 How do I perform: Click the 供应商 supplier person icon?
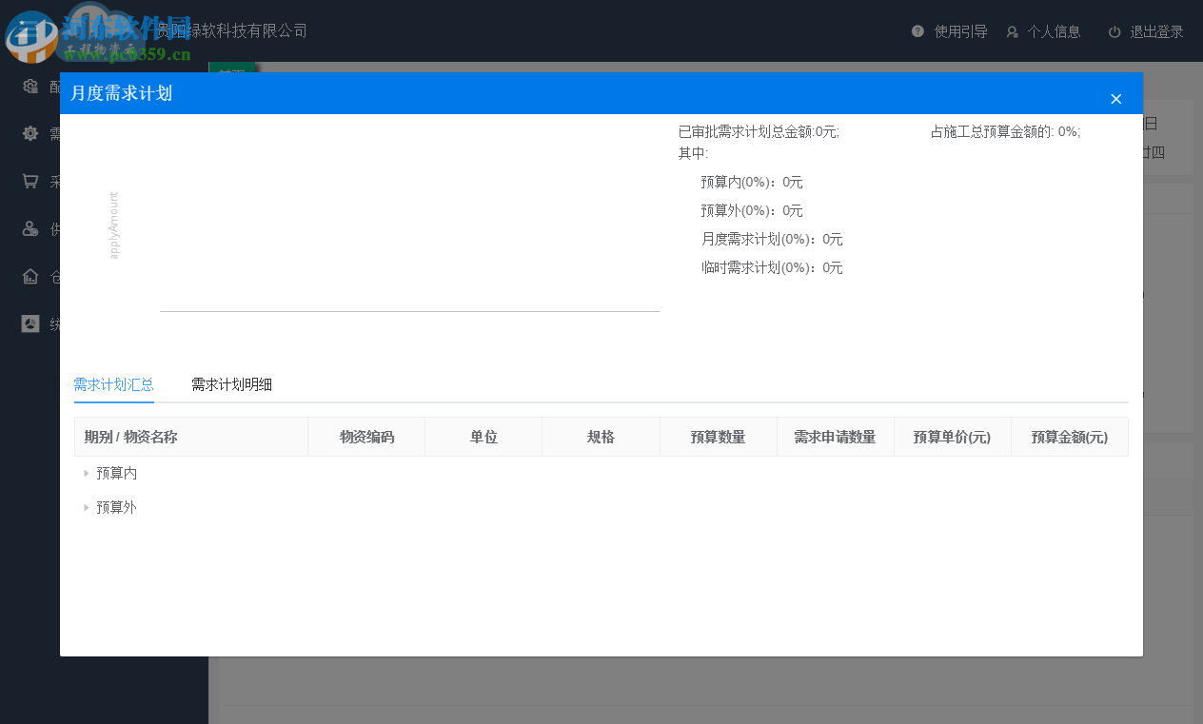29,228
